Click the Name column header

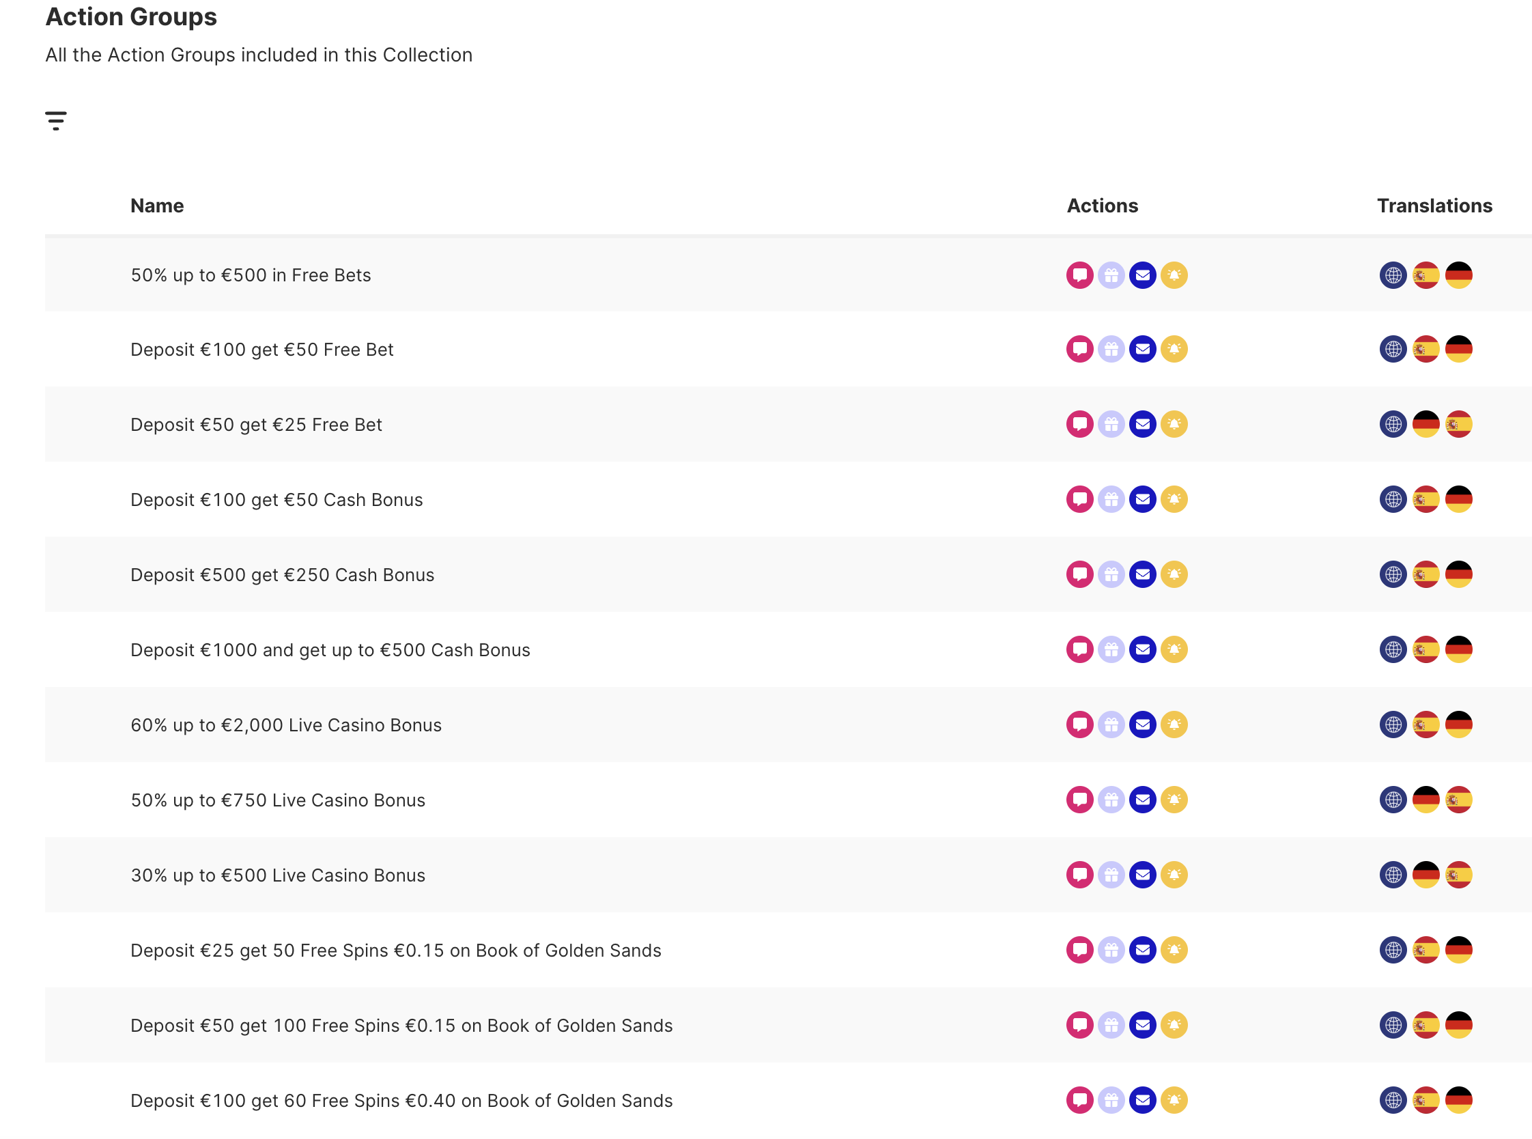[x=157, y=206]
